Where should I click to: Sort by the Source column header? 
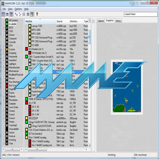click(62, 21)
